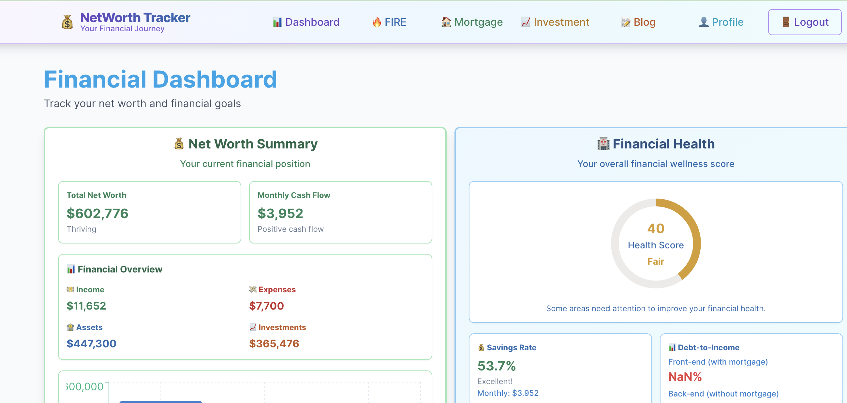Click the NaN% debt-to-income value

685,377
